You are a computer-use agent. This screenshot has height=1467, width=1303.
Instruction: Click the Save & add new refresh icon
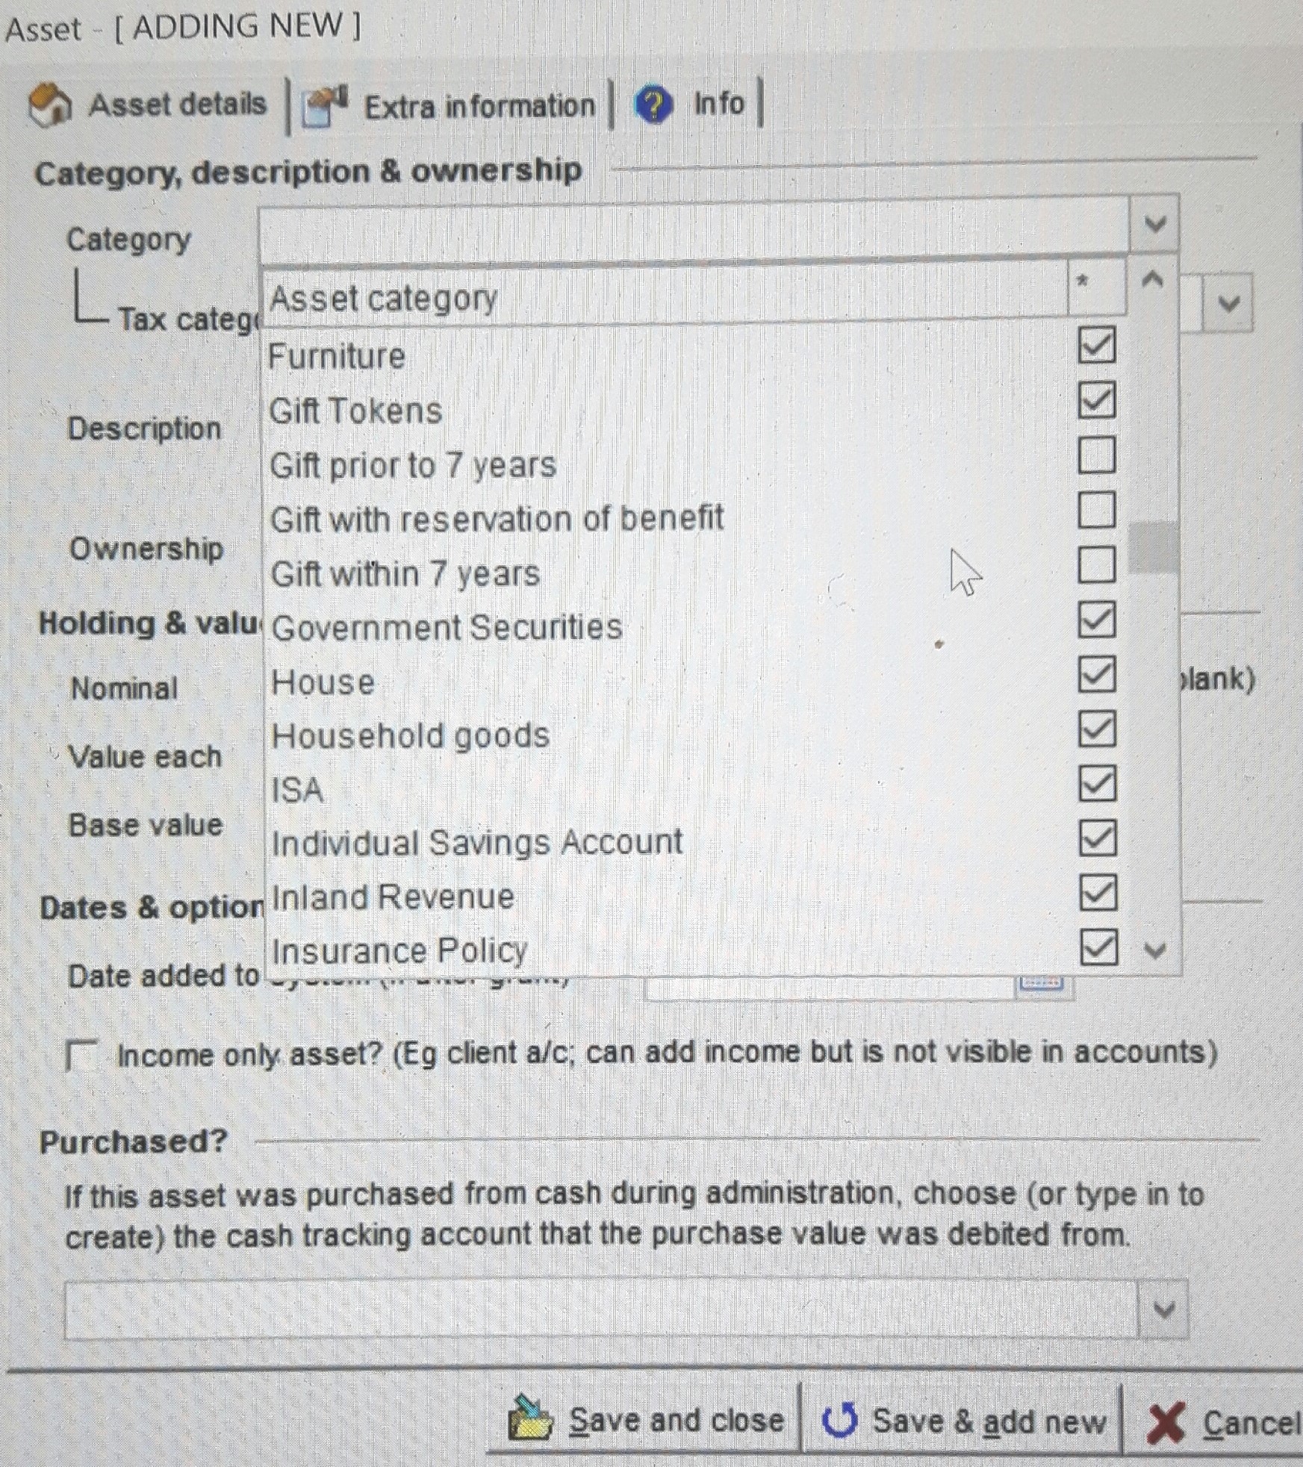840,1419
